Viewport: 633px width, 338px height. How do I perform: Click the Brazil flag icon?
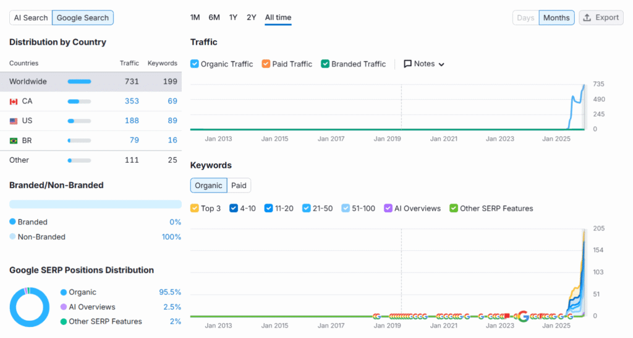tap(14, 141)
